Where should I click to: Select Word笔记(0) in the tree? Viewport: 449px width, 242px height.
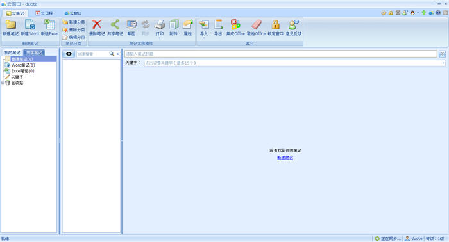coord(23,65)
